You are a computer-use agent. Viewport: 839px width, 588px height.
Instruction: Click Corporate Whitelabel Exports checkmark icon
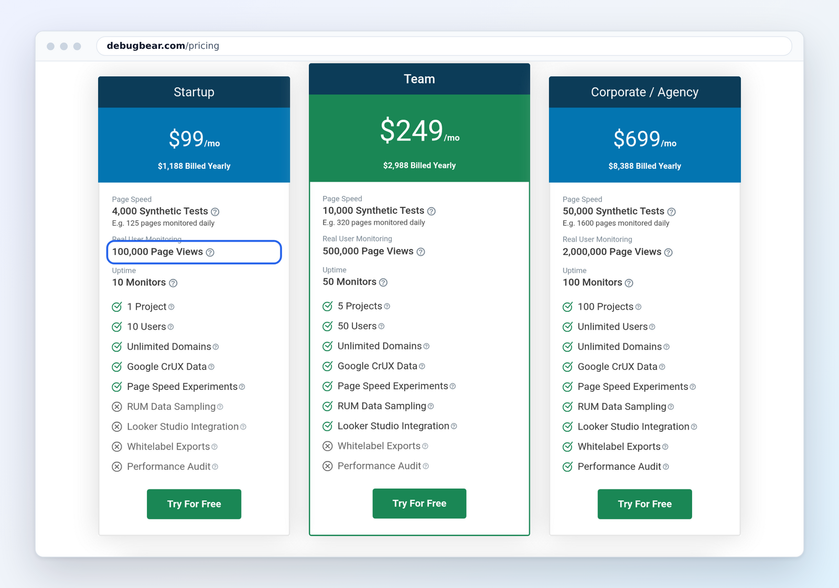click(567, 447)
